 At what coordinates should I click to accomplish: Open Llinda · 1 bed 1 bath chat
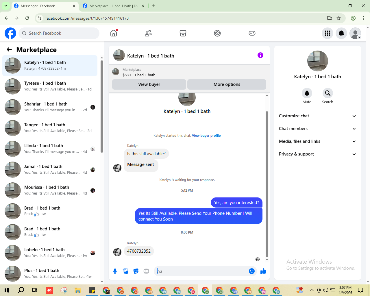[x=50, y=149]
